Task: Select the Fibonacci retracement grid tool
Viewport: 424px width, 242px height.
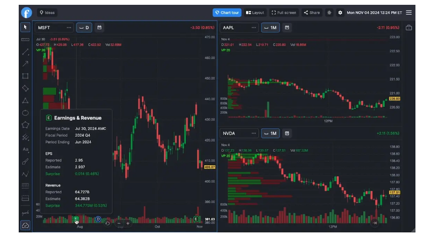Action: click(x=25, y=186)
